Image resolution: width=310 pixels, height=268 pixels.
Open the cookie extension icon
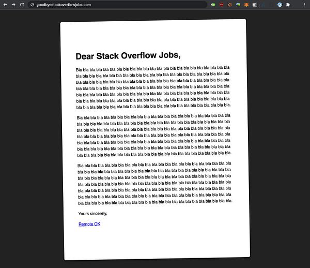click(230, 5)
